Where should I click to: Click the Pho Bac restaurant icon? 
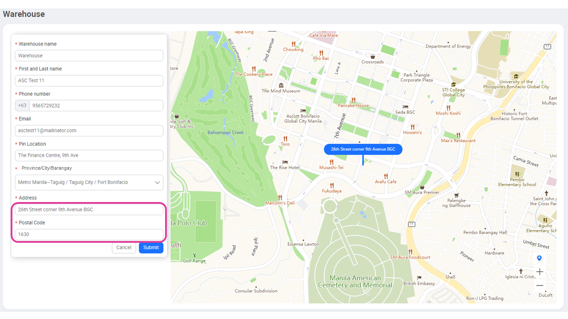321,53
